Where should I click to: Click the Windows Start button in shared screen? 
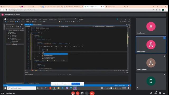pos(5,88)
